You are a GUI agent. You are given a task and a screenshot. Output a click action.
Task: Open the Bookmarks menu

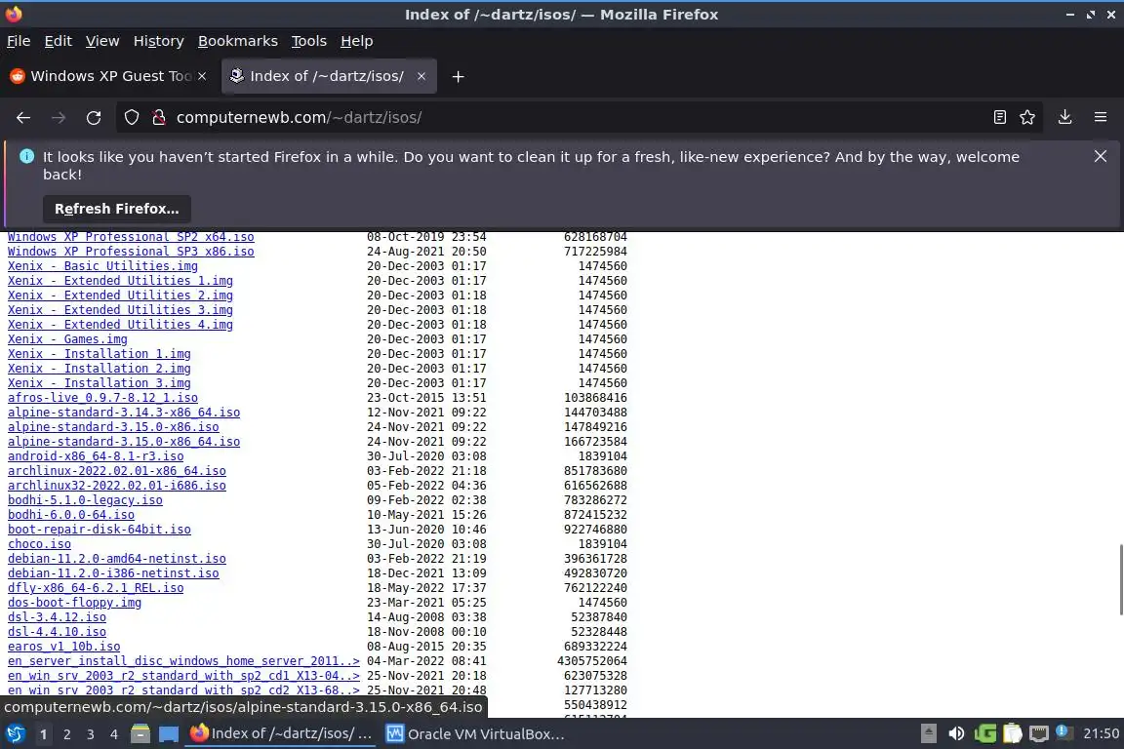coord(238,41)
